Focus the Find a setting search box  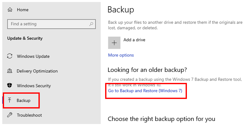(52, 24)
